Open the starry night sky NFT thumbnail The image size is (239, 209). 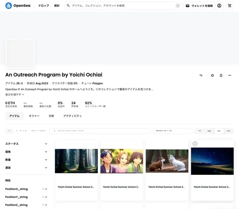(x=212, y=161)
